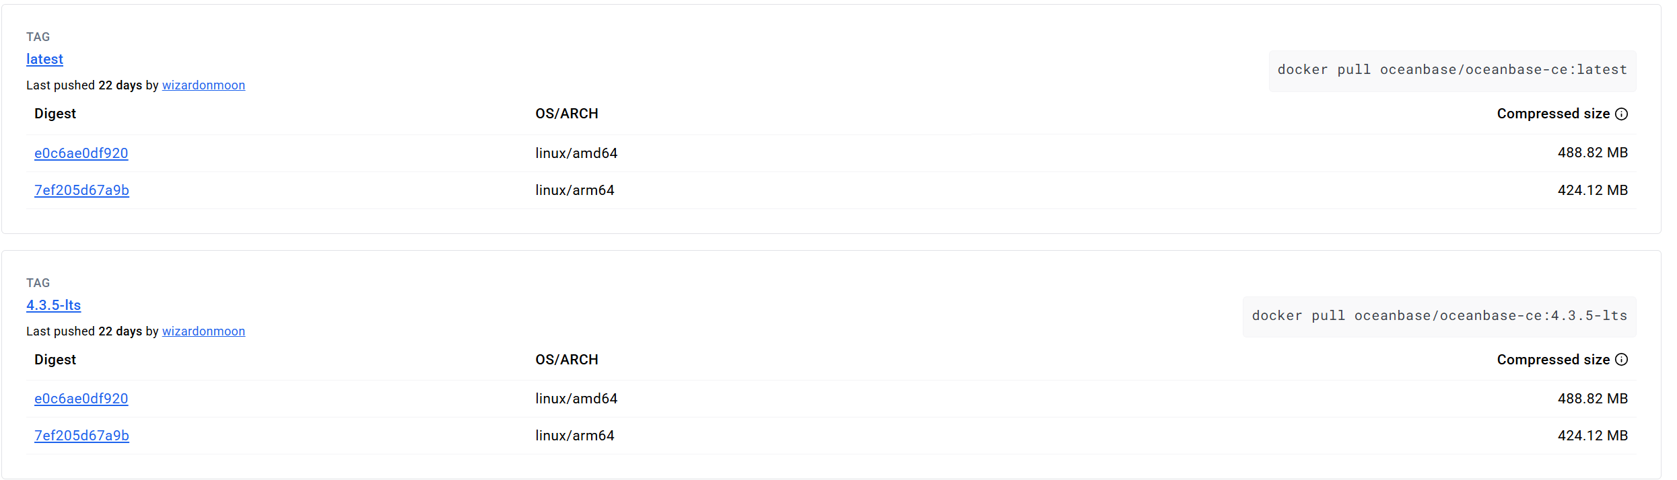The height and width of the screenshot is (480, 1677).
Task: Click linux/arm64 entry in the latest card
Action: click(574, 190)
